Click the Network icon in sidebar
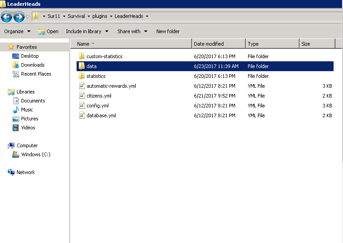The image size is (343, 243). tap(11, 172)
